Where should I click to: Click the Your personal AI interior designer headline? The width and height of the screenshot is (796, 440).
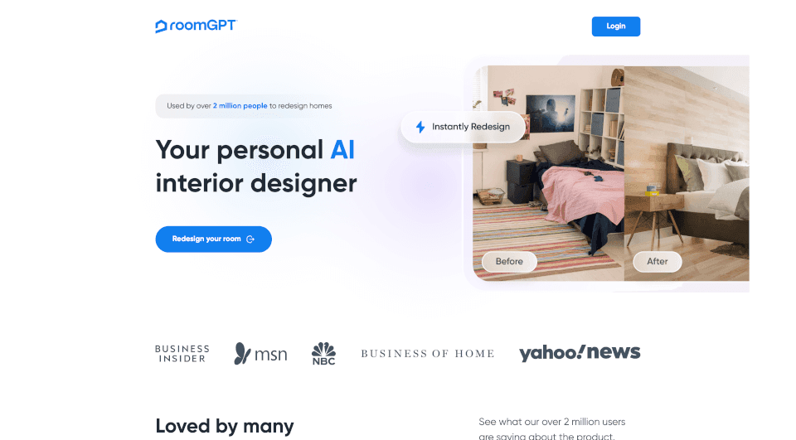(256, 167)
